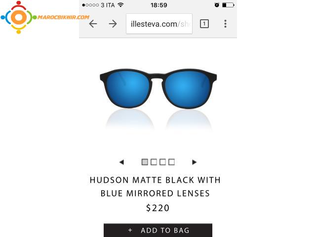Add sunglasses with ADD TO BAG button
The width and height of the screenshot is (316, 237).
coord(158,230)
